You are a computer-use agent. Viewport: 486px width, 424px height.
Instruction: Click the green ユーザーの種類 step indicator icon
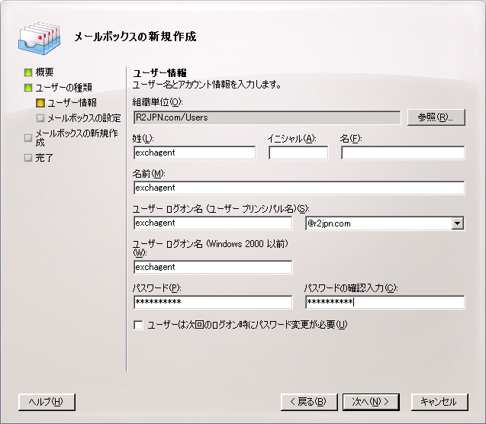coord(28,88)
